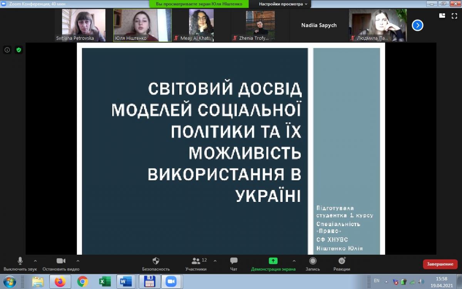Start recording with the Record icon
Screen dimensions: 462x289
[x=313, y=261]
